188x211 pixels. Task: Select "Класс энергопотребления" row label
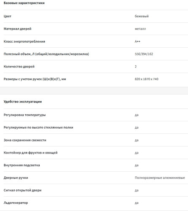click(24, 41)
